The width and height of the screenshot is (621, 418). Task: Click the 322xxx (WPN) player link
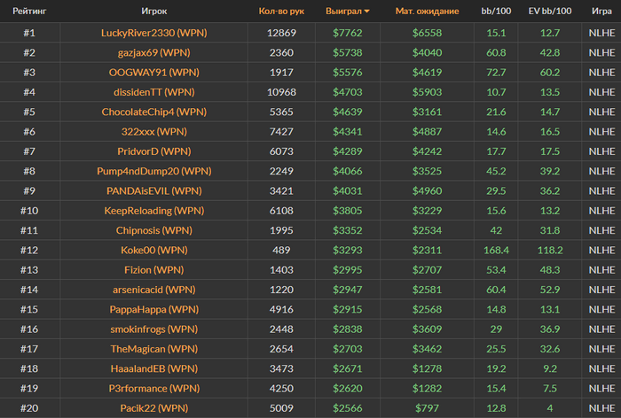[x=154, y=132]
